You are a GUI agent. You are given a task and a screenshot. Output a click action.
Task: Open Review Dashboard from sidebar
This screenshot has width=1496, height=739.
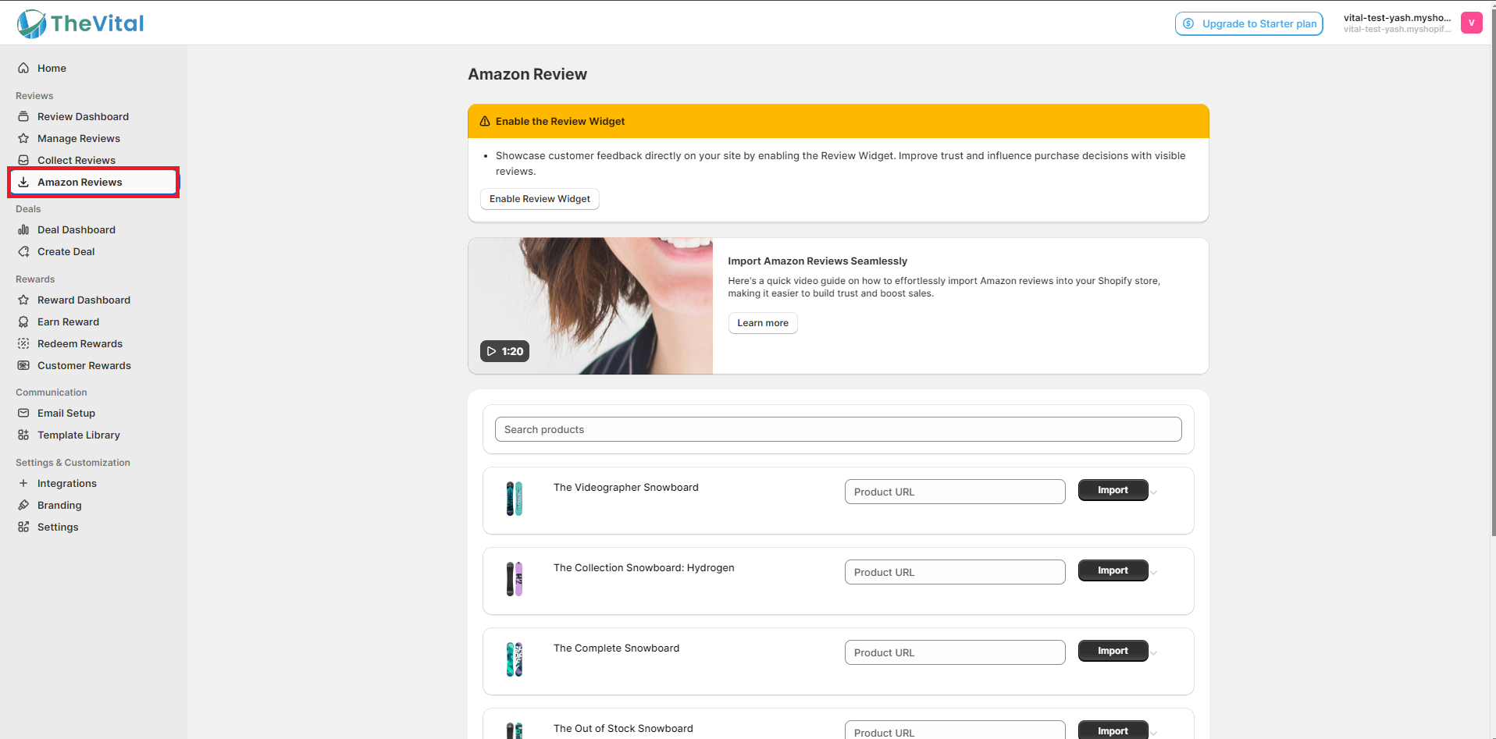point(83,117)
